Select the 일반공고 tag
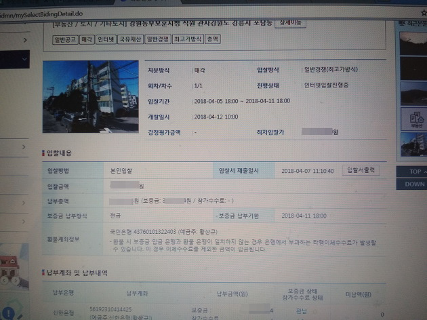Screen dimensions: 427x320 [x=65, y=40]
